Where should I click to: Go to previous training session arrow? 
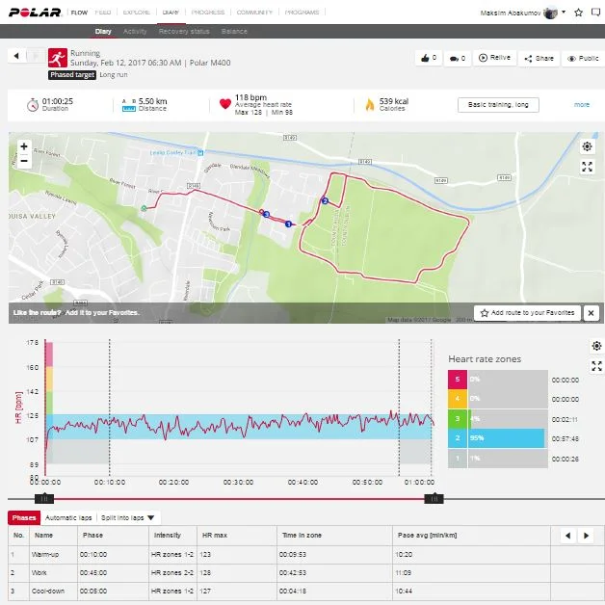[16, 57]
